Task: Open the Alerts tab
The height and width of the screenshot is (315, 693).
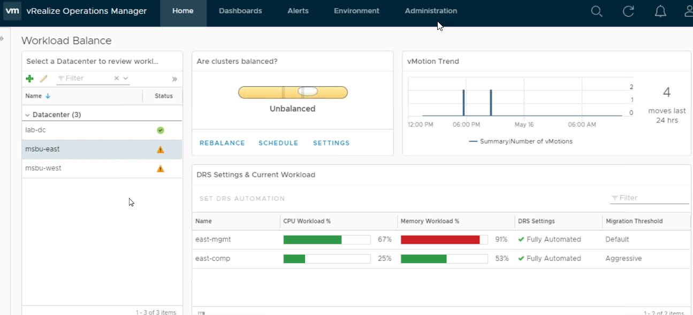Action: (x=298, y=11)
